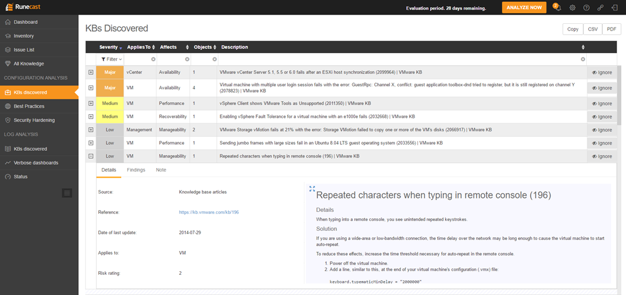Viewport: 626px width, 295px height.
Task: Sort table by AppliesTo column
Action: [x=141, y=47]
